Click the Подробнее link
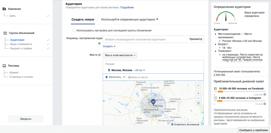The width and height of the screenshot is (271, 133). coord(127,8)
